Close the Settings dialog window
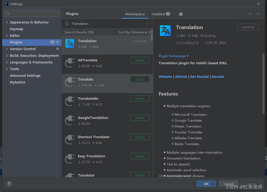 click(x=258, y=4)
